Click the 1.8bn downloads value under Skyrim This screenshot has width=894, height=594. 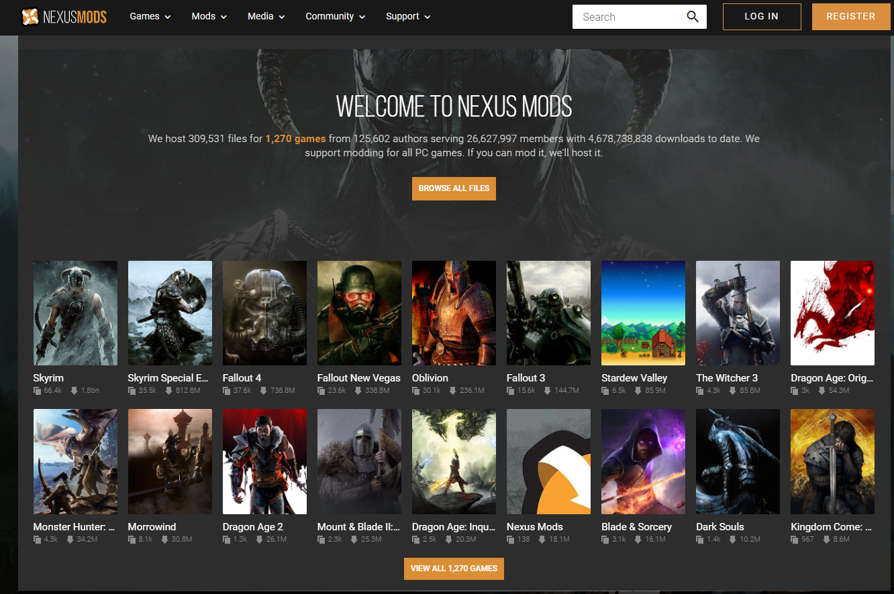pos(89,391)
